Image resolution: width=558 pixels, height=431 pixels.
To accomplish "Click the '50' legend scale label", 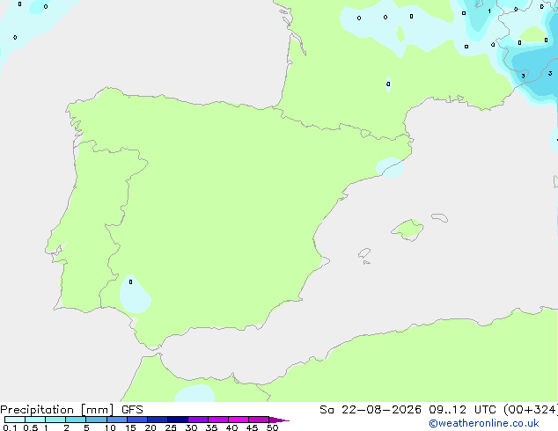I will point(272,427).
